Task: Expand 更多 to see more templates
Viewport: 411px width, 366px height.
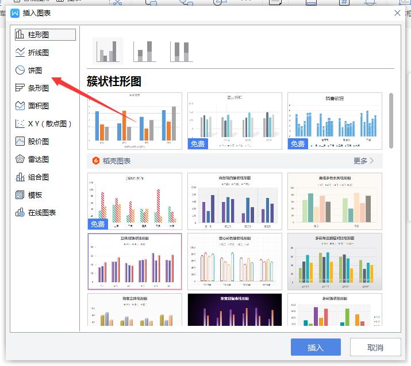Action: click(x=363, y=161)
